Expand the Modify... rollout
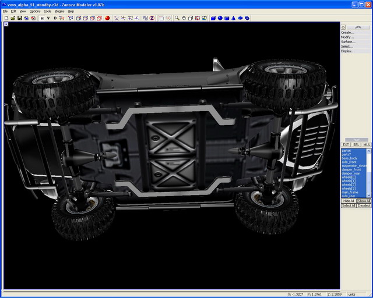Screen dimensions: 373x298 click(x=348, y=37)
